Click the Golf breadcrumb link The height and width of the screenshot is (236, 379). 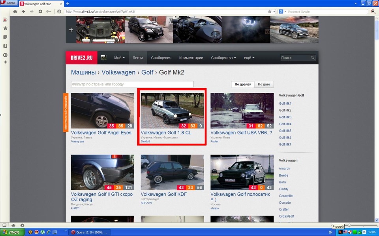147,72
